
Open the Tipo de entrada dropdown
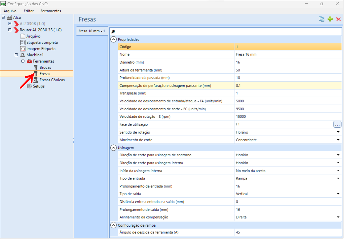tap(338, 178)
